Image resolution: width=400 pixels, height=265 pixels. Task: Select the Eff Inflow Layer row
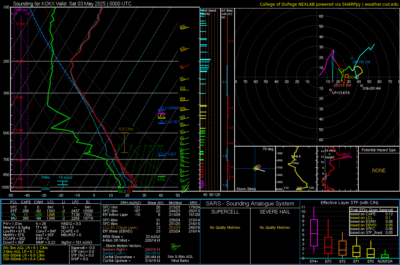tap(151, 215)
